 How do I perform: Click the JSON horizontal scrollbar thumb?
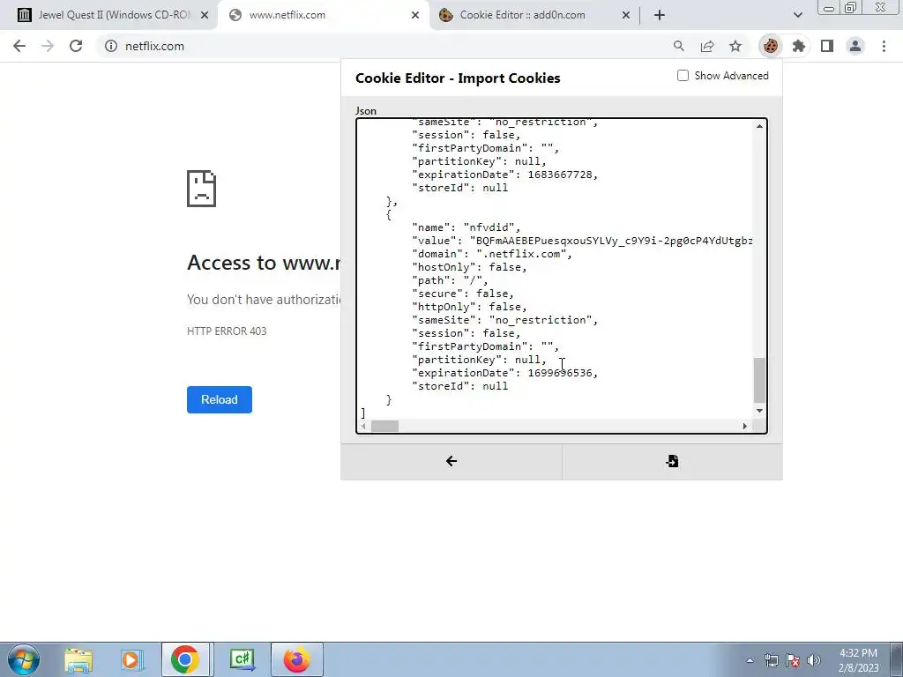384,426
